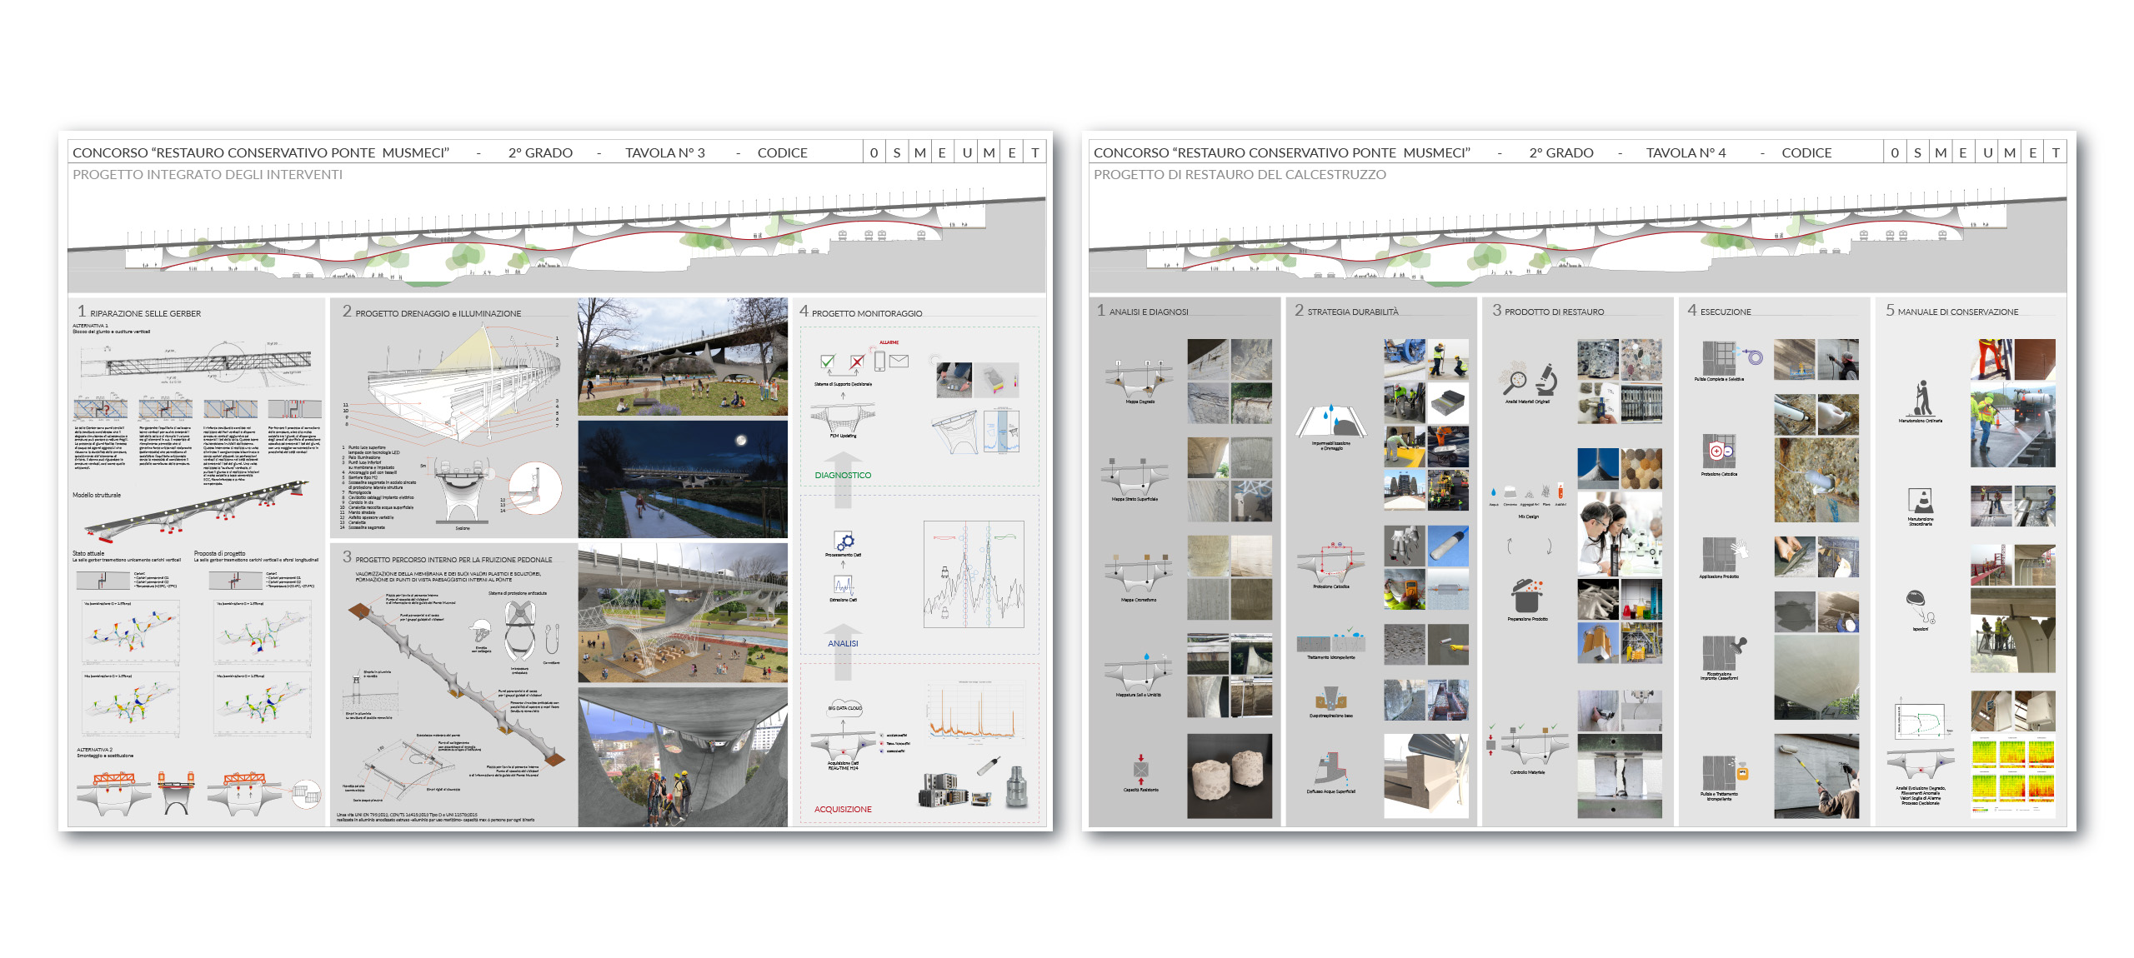Viewport: 2134px width, 958px height.
Task: Click the "RIPARAZIONE SELLE GERBER" heading
Action: (146, 314)
